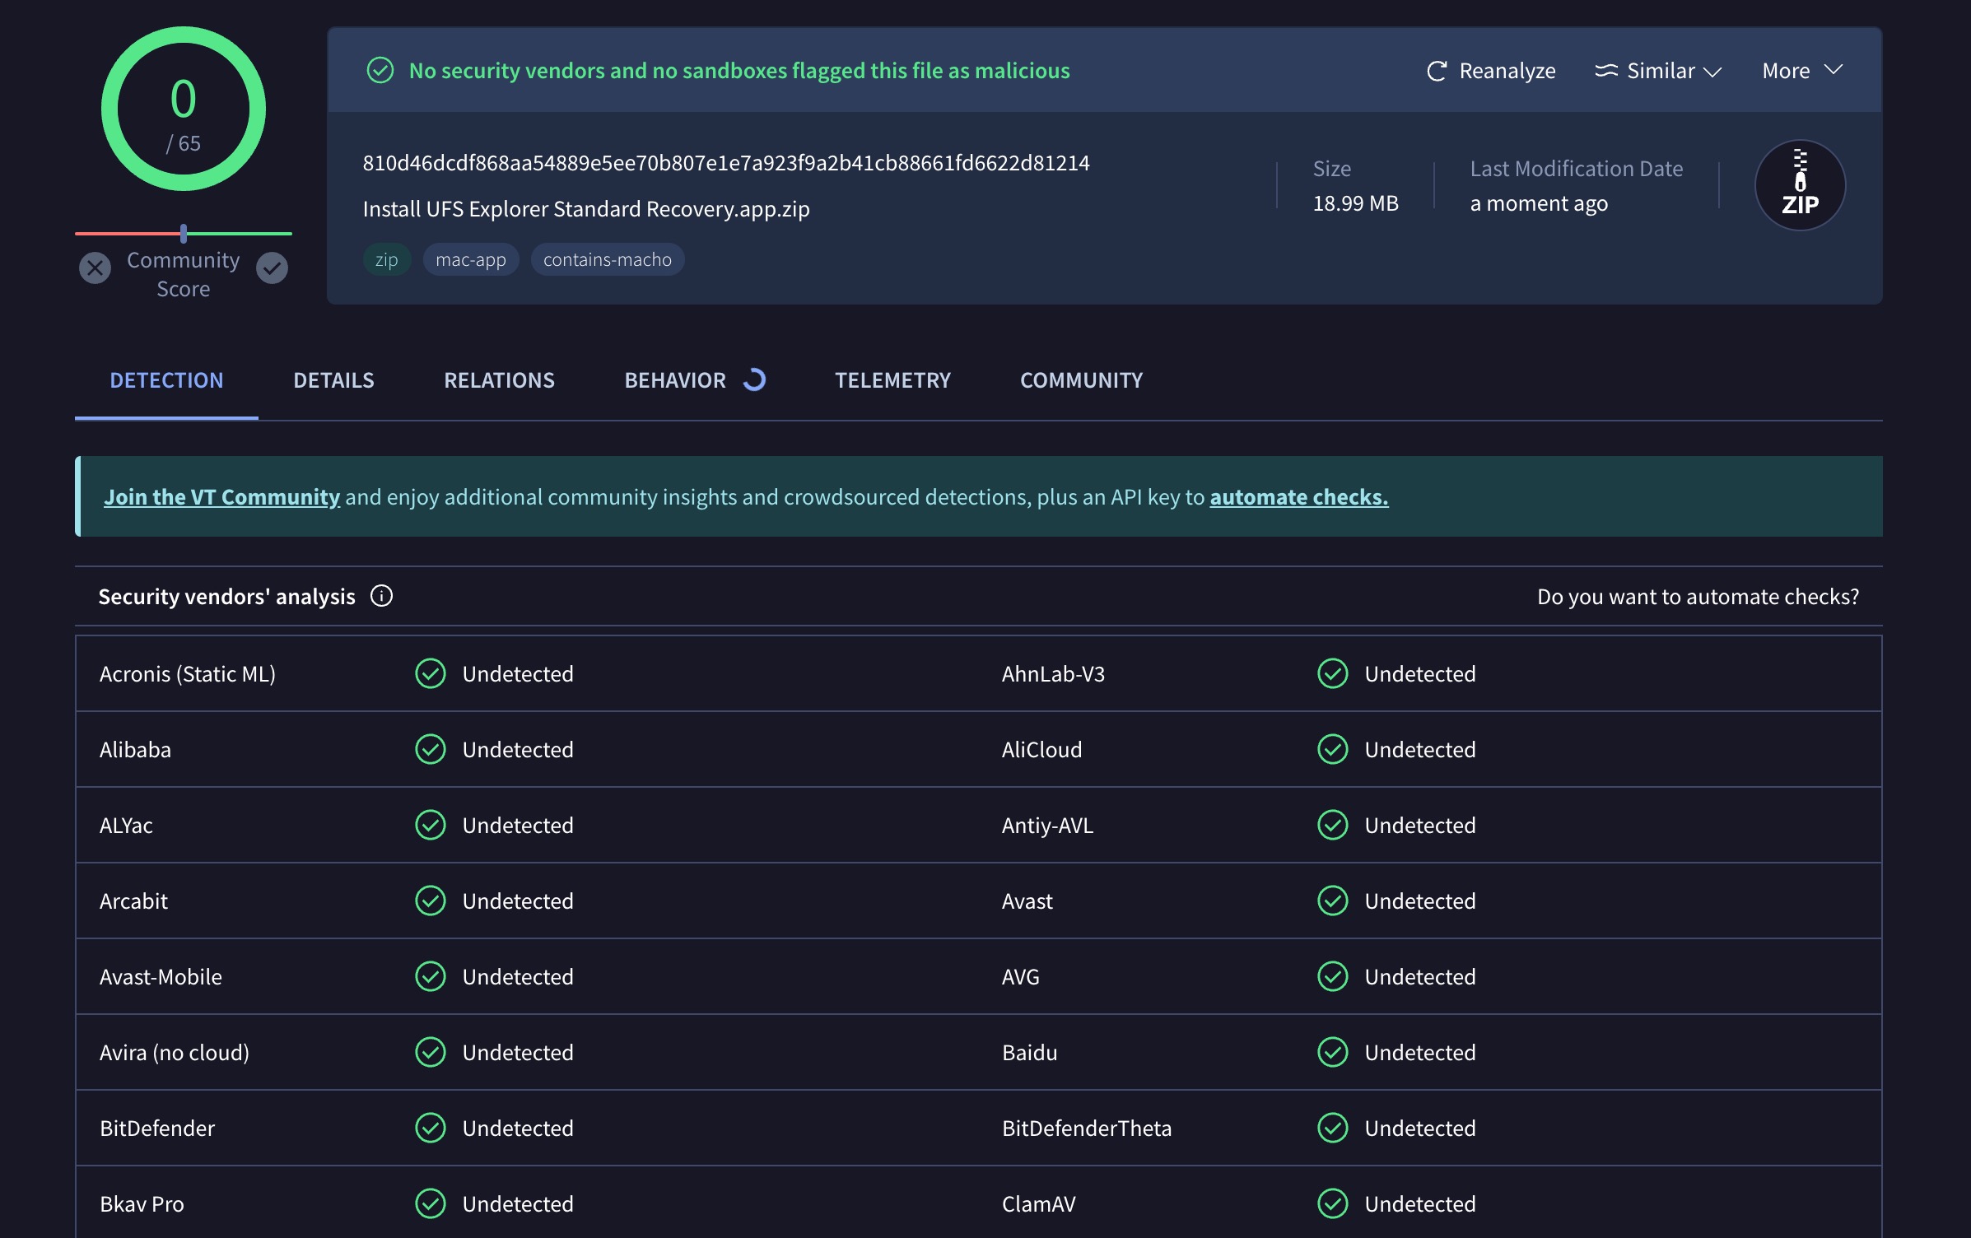
Task: Open the Community tab
Action: pos(1081,380)
